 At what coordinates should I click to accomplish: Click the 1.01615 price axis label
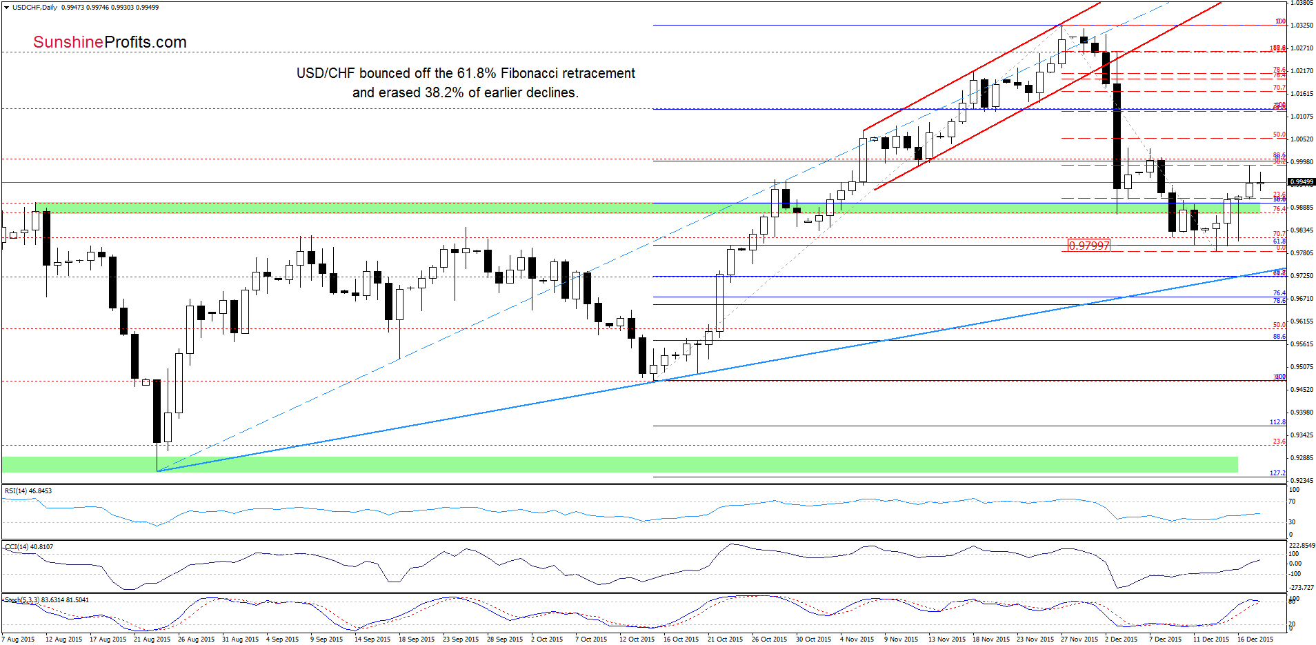(1302, 93)
